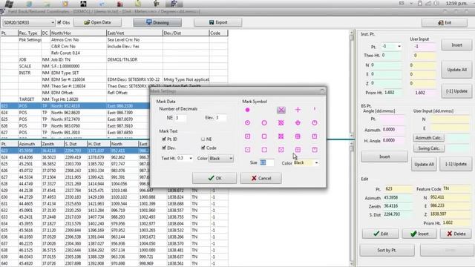Click the Rec. Type column header

[29, 33]
